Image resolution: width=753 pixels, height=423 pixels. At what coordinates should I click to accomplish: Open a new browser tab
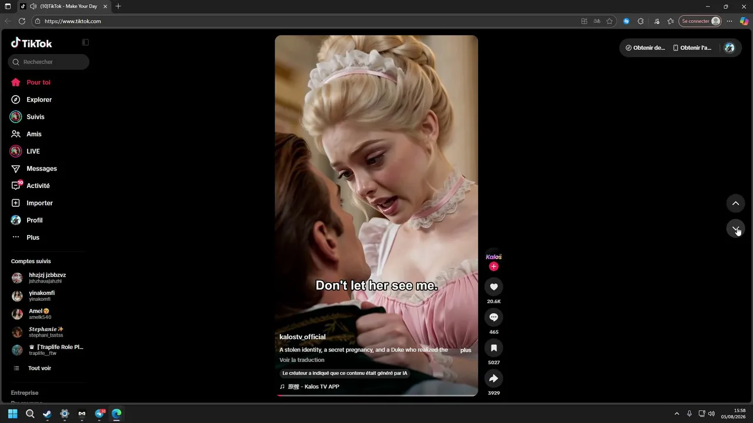pos(118,6)
